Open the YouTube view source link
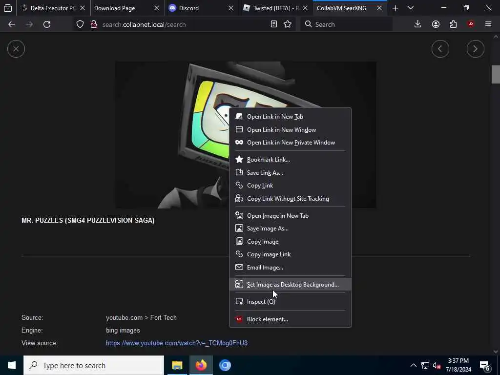 coord(177,343)
